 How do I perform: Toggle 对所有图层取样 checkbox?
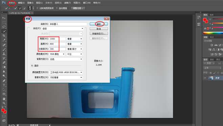(38, 8)
